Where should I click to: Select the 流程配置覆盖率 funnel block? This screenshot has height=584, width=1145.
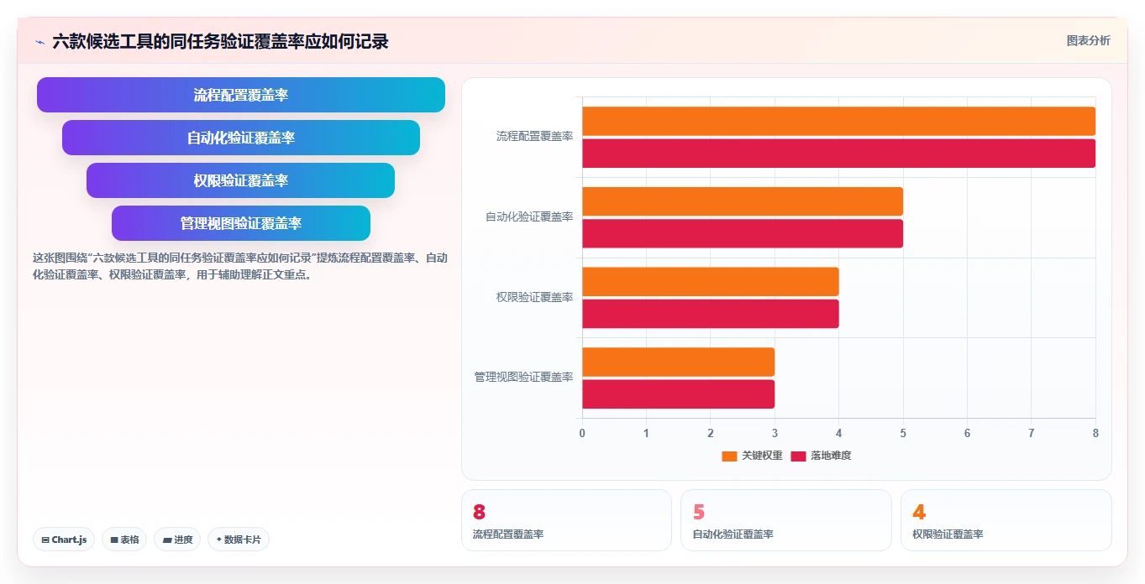[x=241, y=95]
